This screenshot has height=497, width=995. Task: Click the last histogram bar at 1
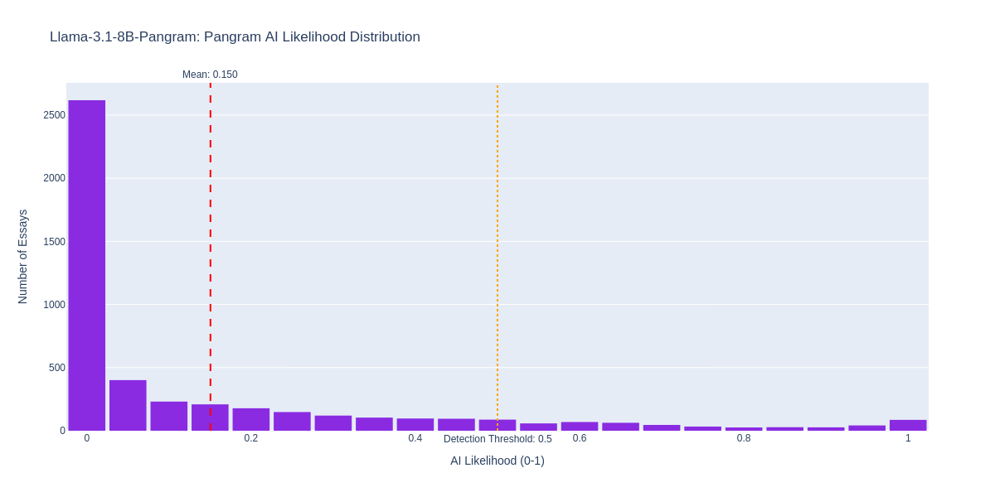(x=908, y=425)
